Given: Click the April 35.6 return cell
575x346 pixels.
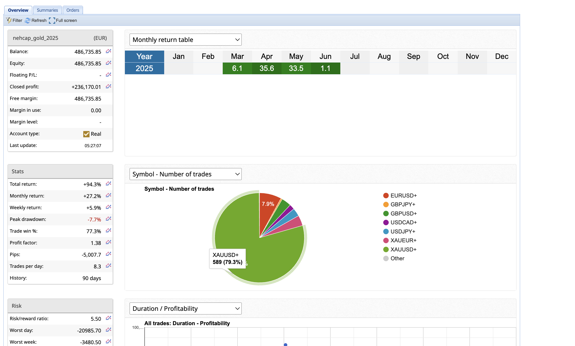Looking at the screenshot, I should pyautogui.click(x=266, y=68).
